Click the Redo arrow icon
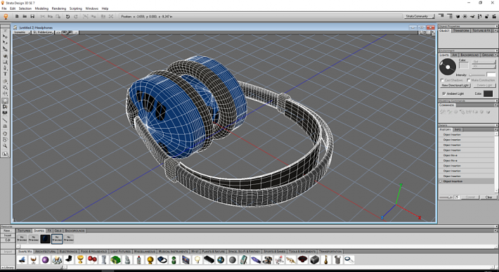This screenshot has width=499, height=272. tap(76, 16)
